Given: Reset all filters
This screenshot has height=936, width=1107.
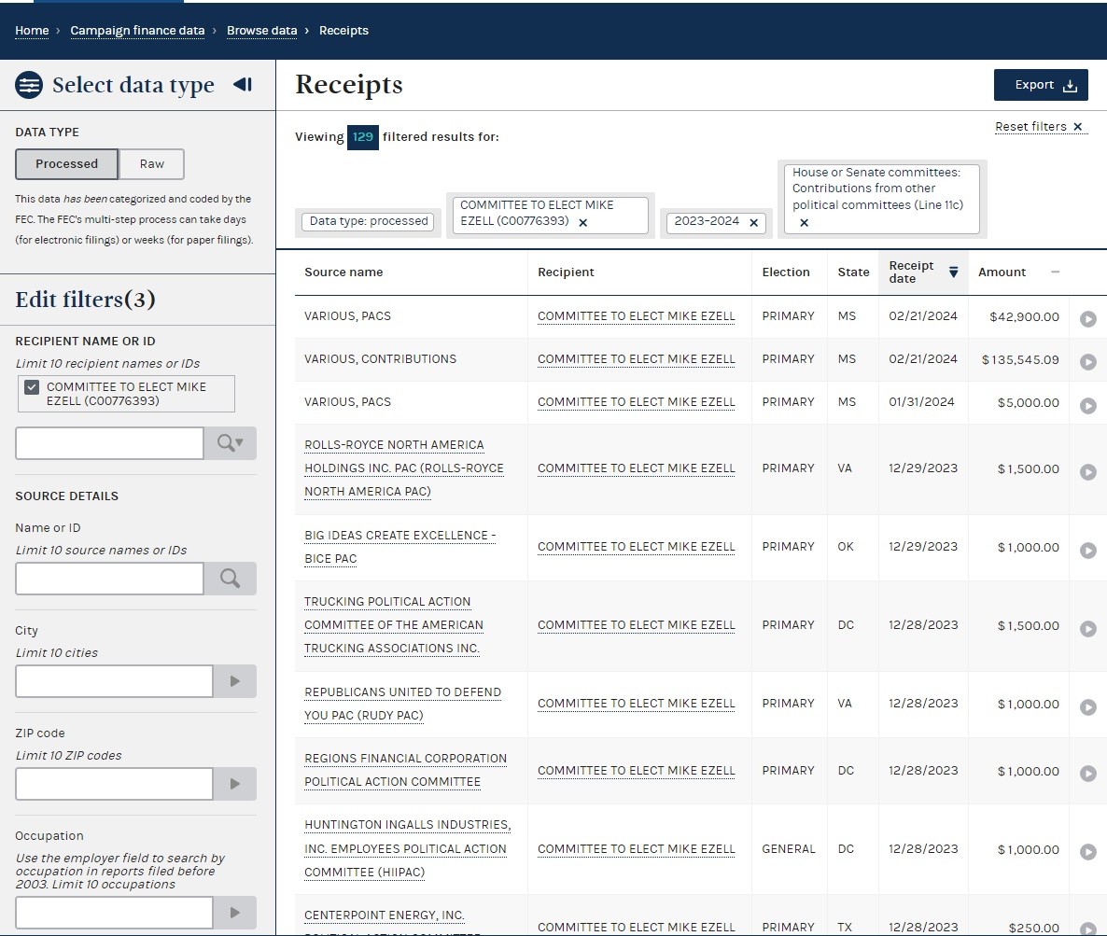Looking at the screenshot, I should coord(1040,127).
